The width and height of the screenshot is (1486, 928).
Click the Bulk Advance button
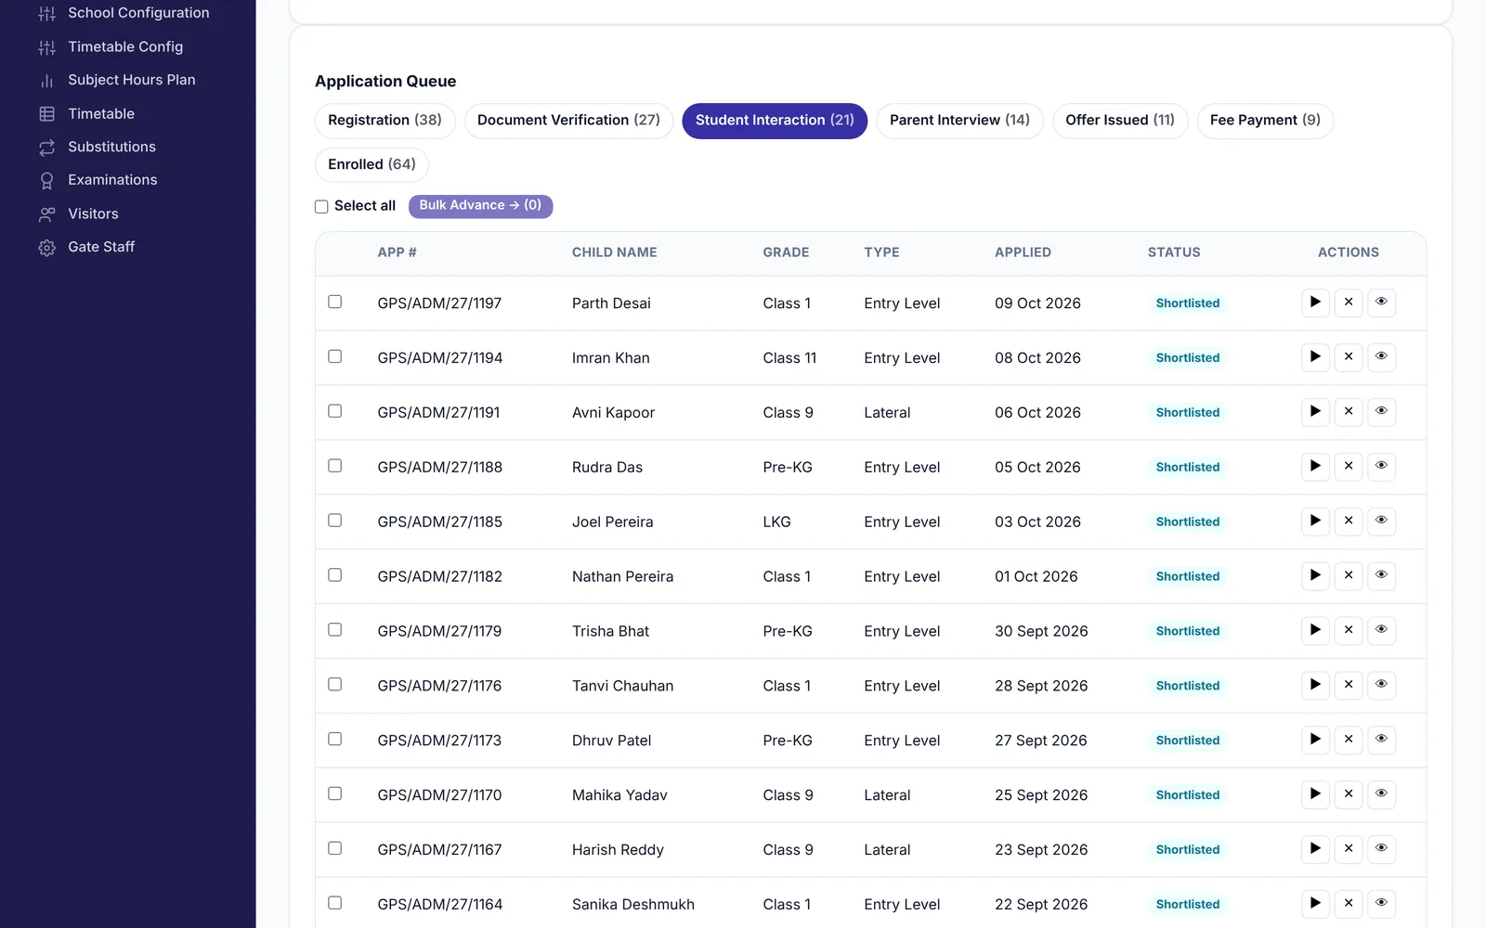tap(480, 206)
